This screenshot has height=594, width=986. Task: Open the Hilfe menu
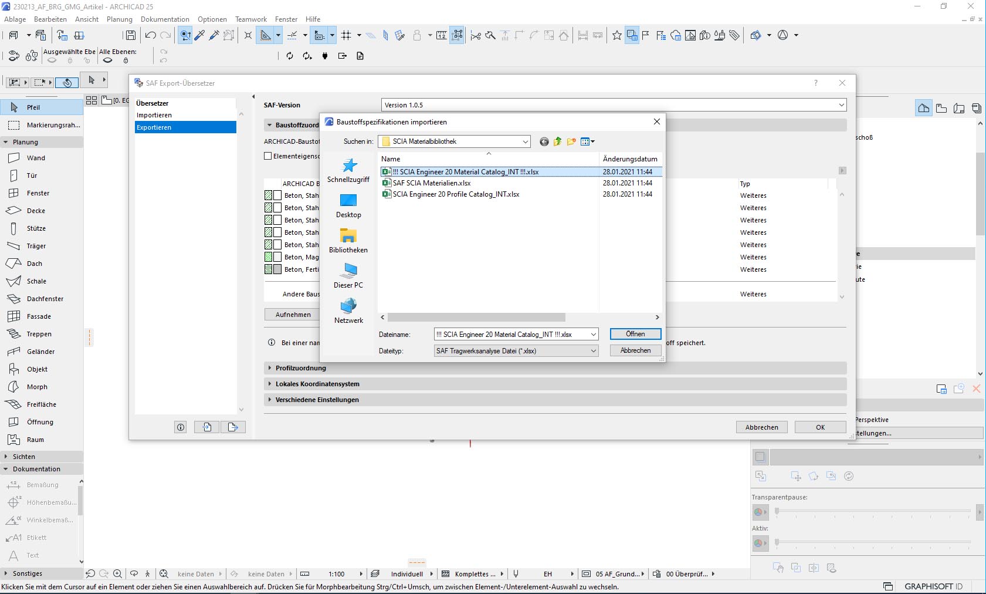(x=313, y=19)
